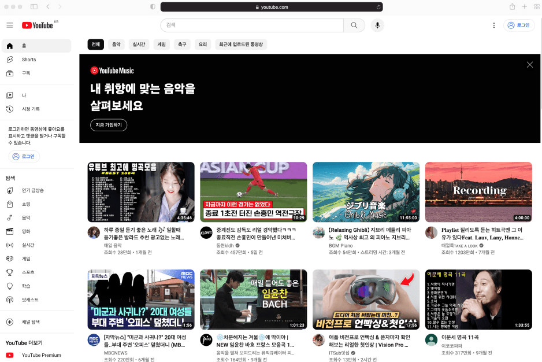Start voice search with microphone icon
The height and width of the screenshot is (362, 542).
pos(377,25)
